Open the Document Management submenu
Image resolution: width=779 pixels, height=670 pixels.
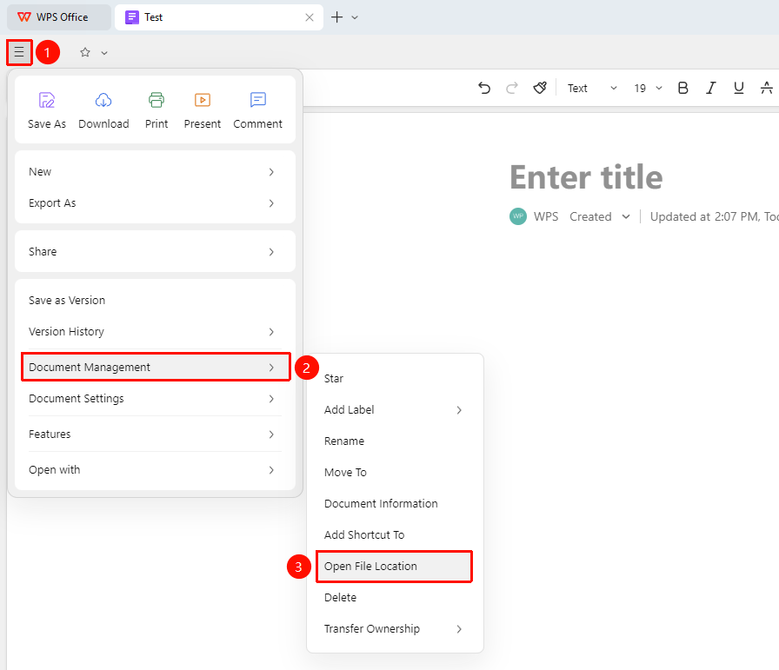156,367
